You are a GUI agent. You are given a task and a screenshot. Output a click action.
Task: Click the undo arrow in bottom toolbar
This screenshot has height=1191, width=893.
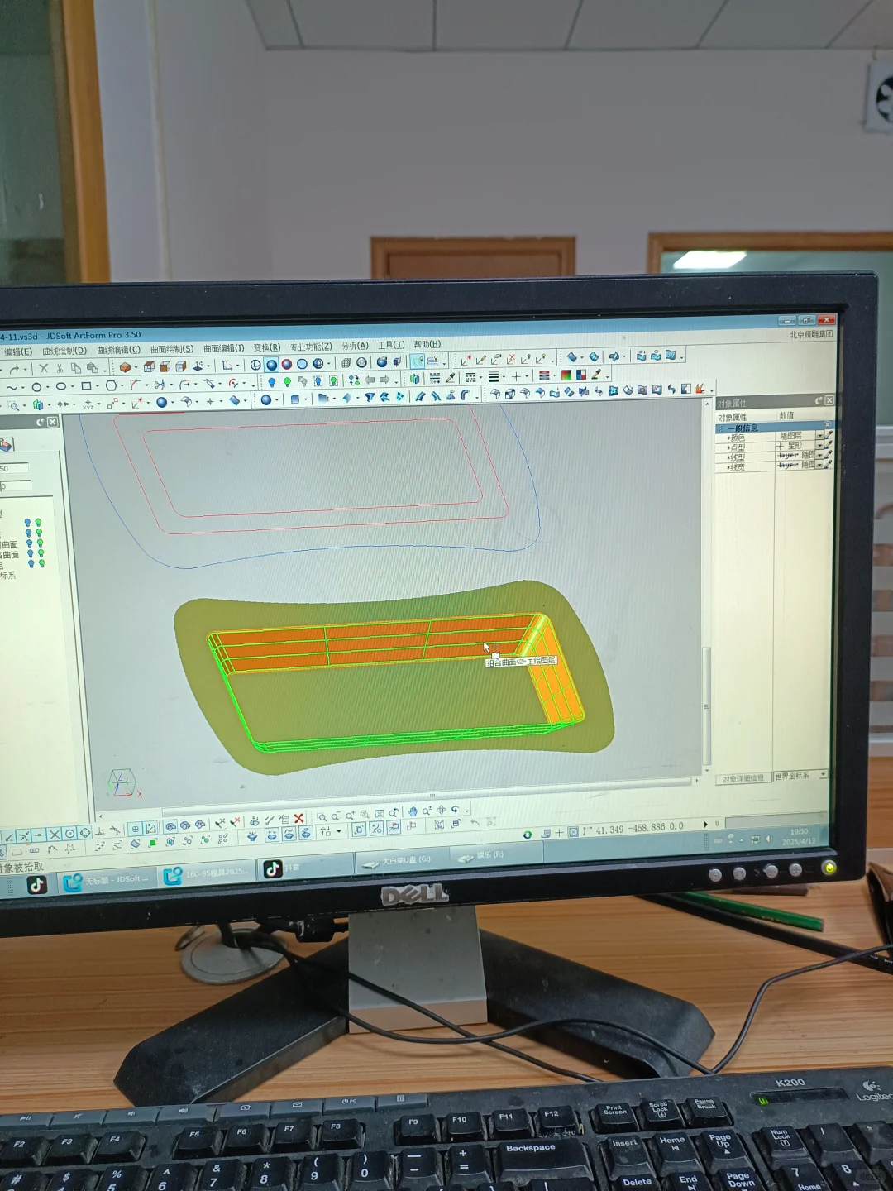[x=475, y=822]
